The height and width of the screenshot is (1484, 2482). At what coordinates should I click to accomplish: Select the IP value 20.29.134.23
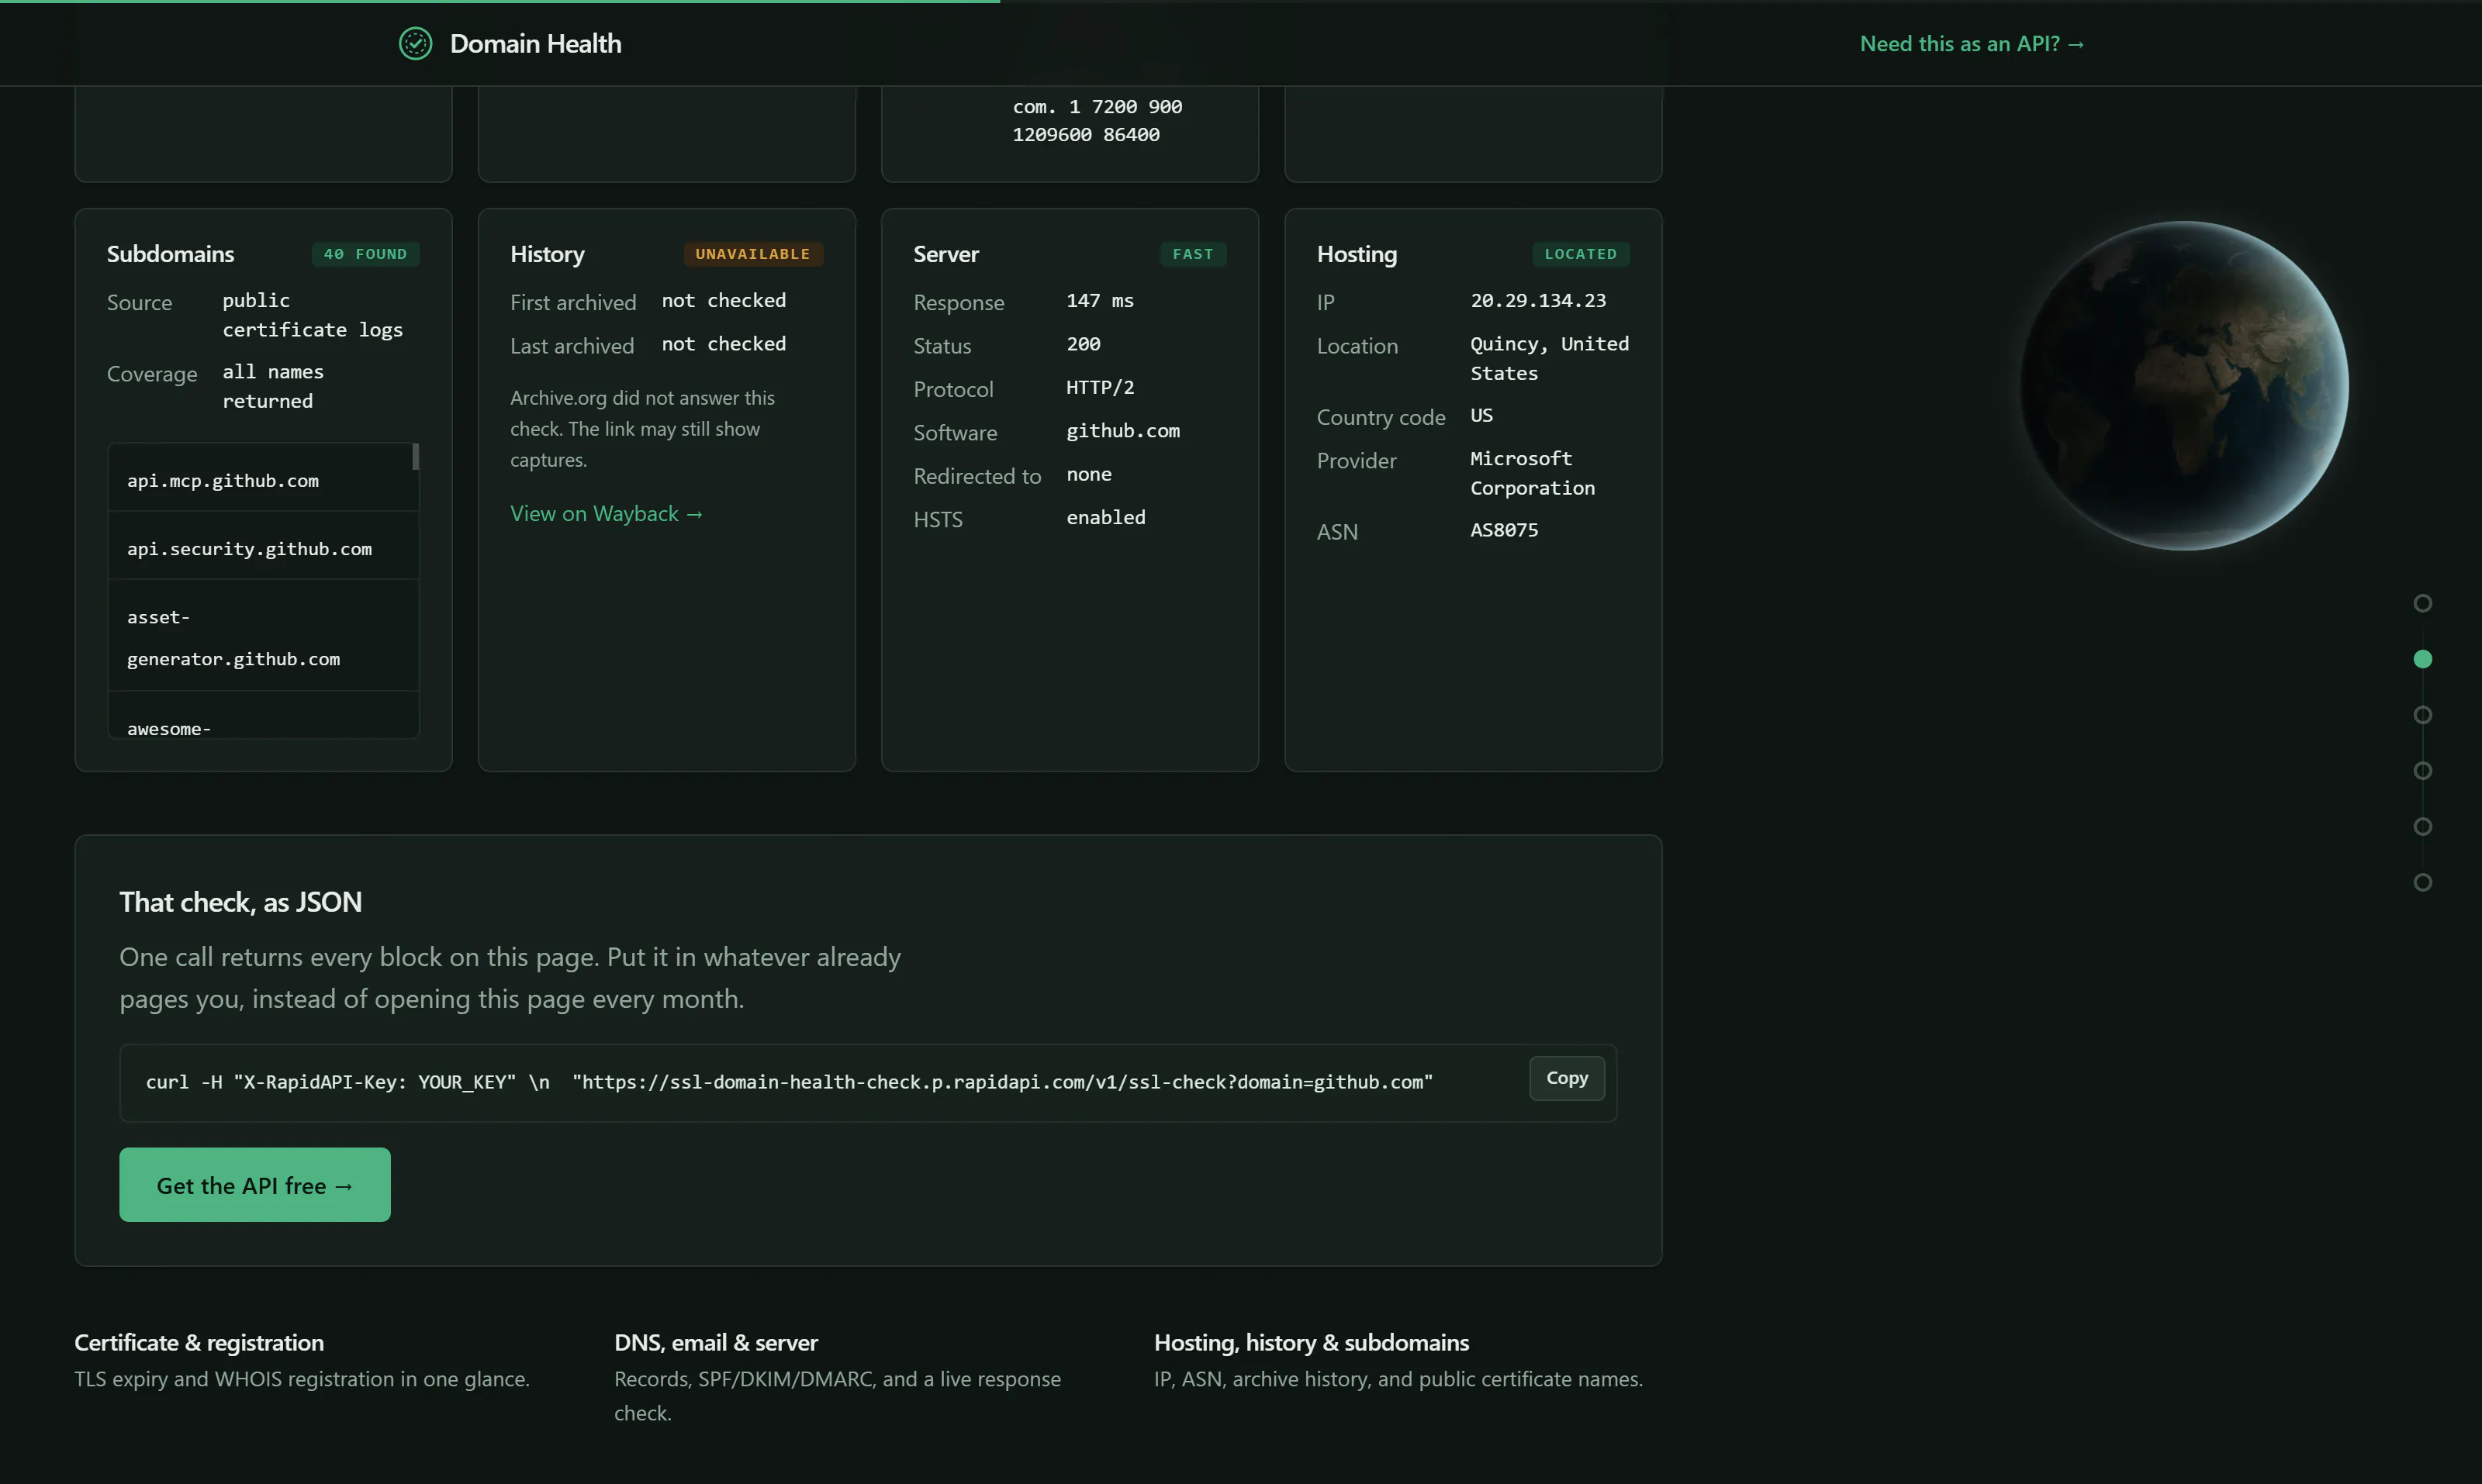coord(1537,300)
